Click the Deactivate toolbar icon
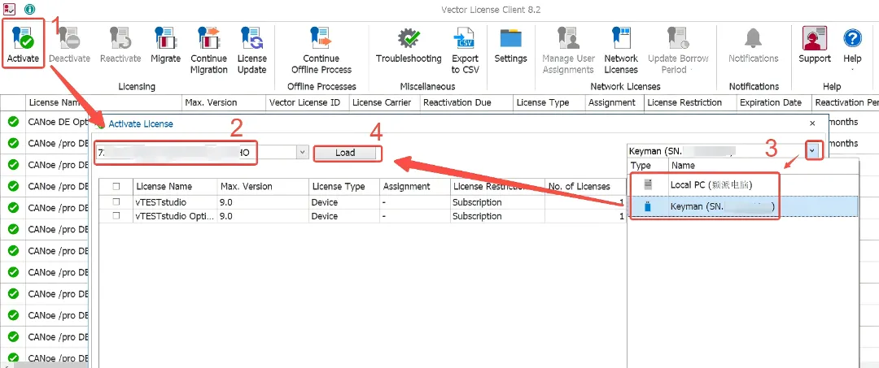Screen dimensions: 879x368 click(69, 38)
